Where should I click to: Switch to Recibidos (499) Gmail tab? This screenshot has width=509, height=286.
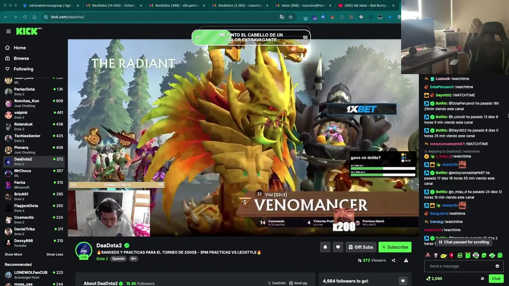177,6
